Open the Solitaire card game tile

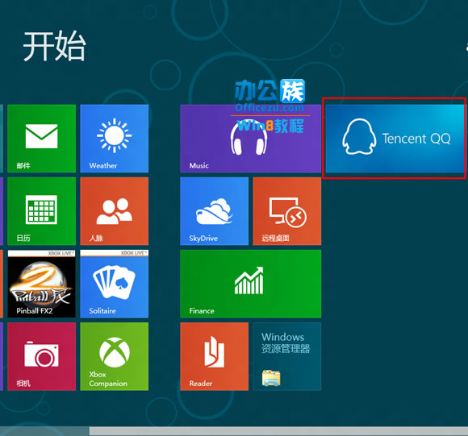click(x=115, y=284)
